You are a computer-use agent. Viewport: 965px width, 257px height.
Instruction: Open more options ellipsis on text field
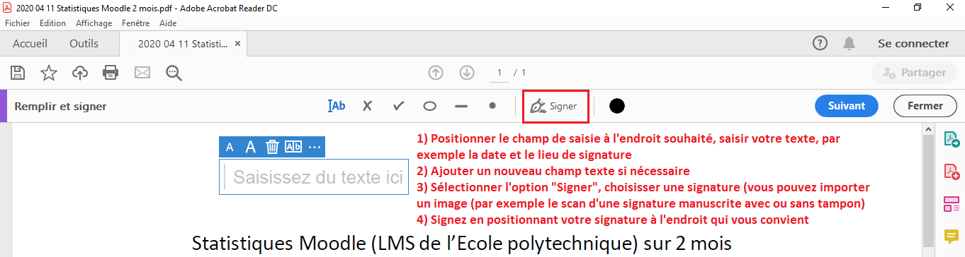(315, 147)
